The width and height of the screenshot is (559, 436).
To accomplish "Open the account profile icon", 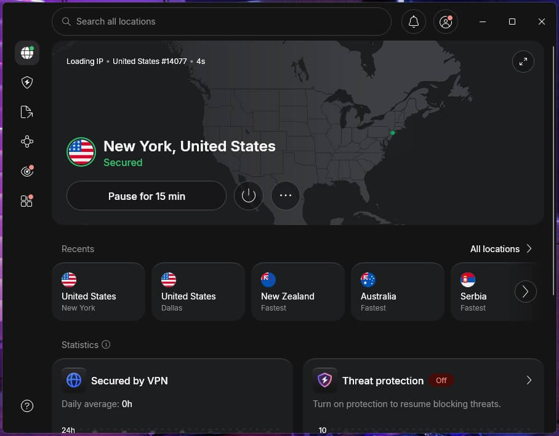I will pyautogui.click(x=446, y=22).
